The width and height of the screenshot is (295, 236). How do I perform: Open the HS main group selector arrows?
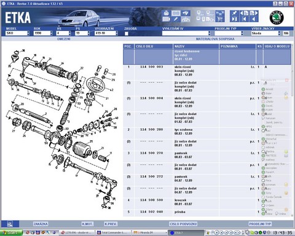coord(69,33)
